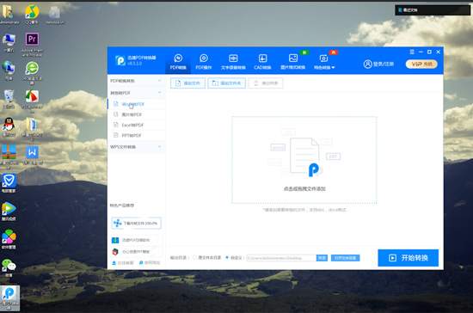Click the 登录/注册 user avatar icon

pos(368,64)
